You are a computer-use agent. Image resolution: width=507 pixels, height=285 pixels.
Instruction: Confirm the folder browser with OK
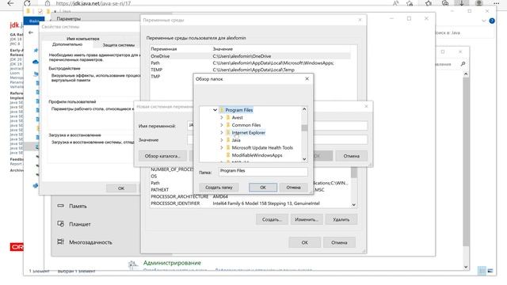coord(263,187)
